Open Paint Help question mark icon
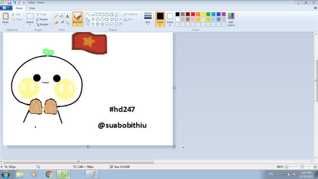318x179 pixels. click(x=316, y=8)
